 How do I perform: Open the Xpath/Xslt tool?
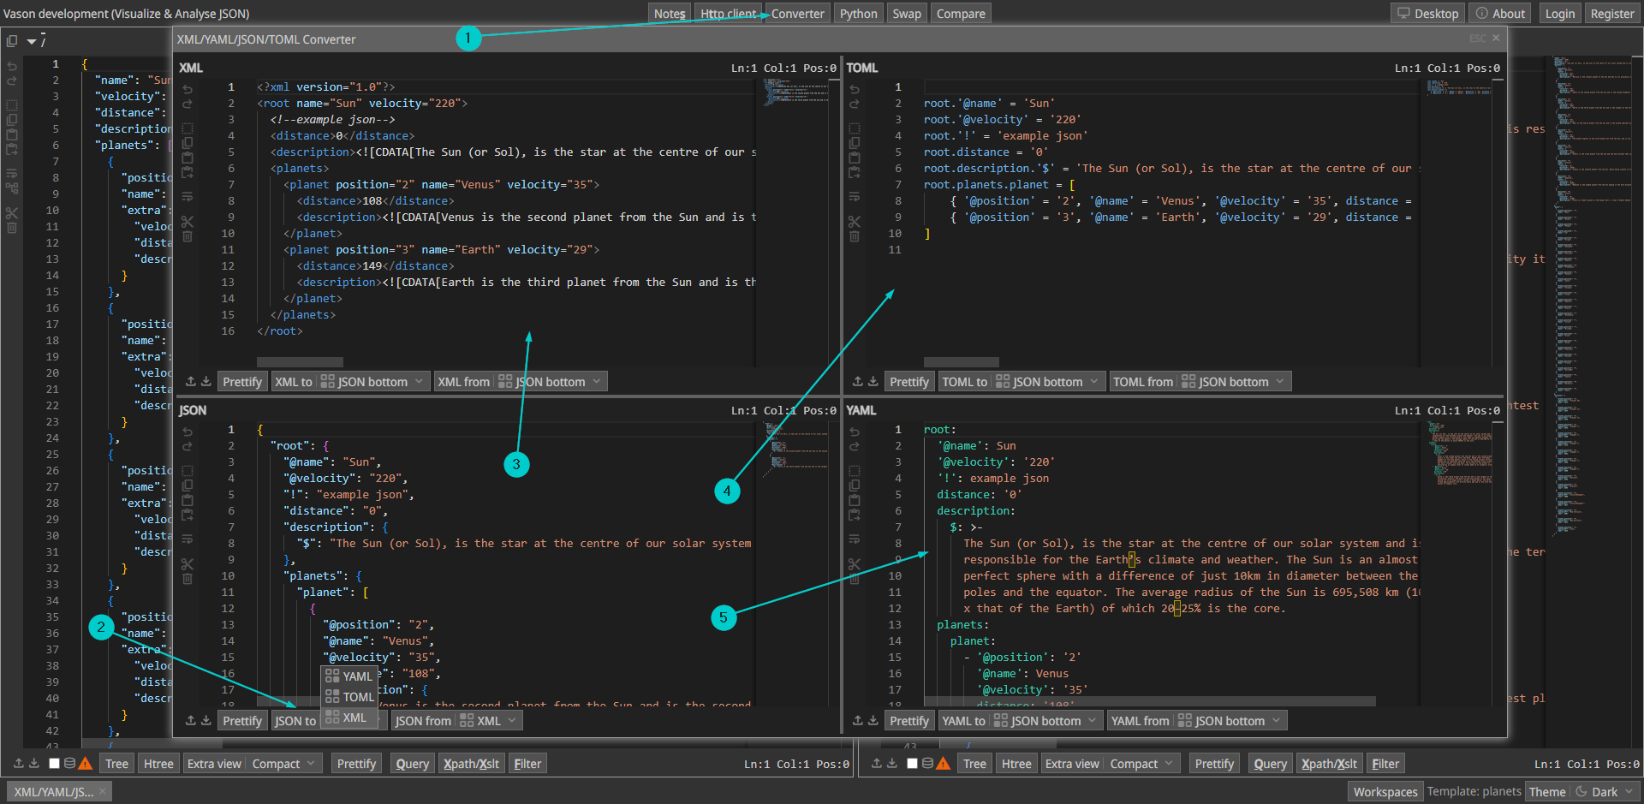(x=471, y=763)
